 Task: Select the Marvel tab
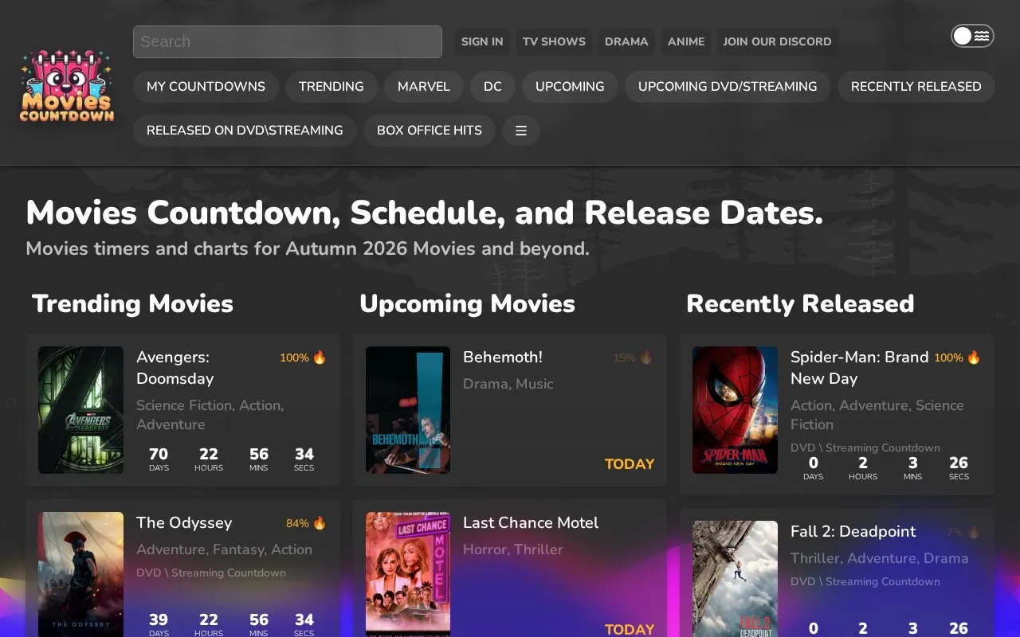424,87
